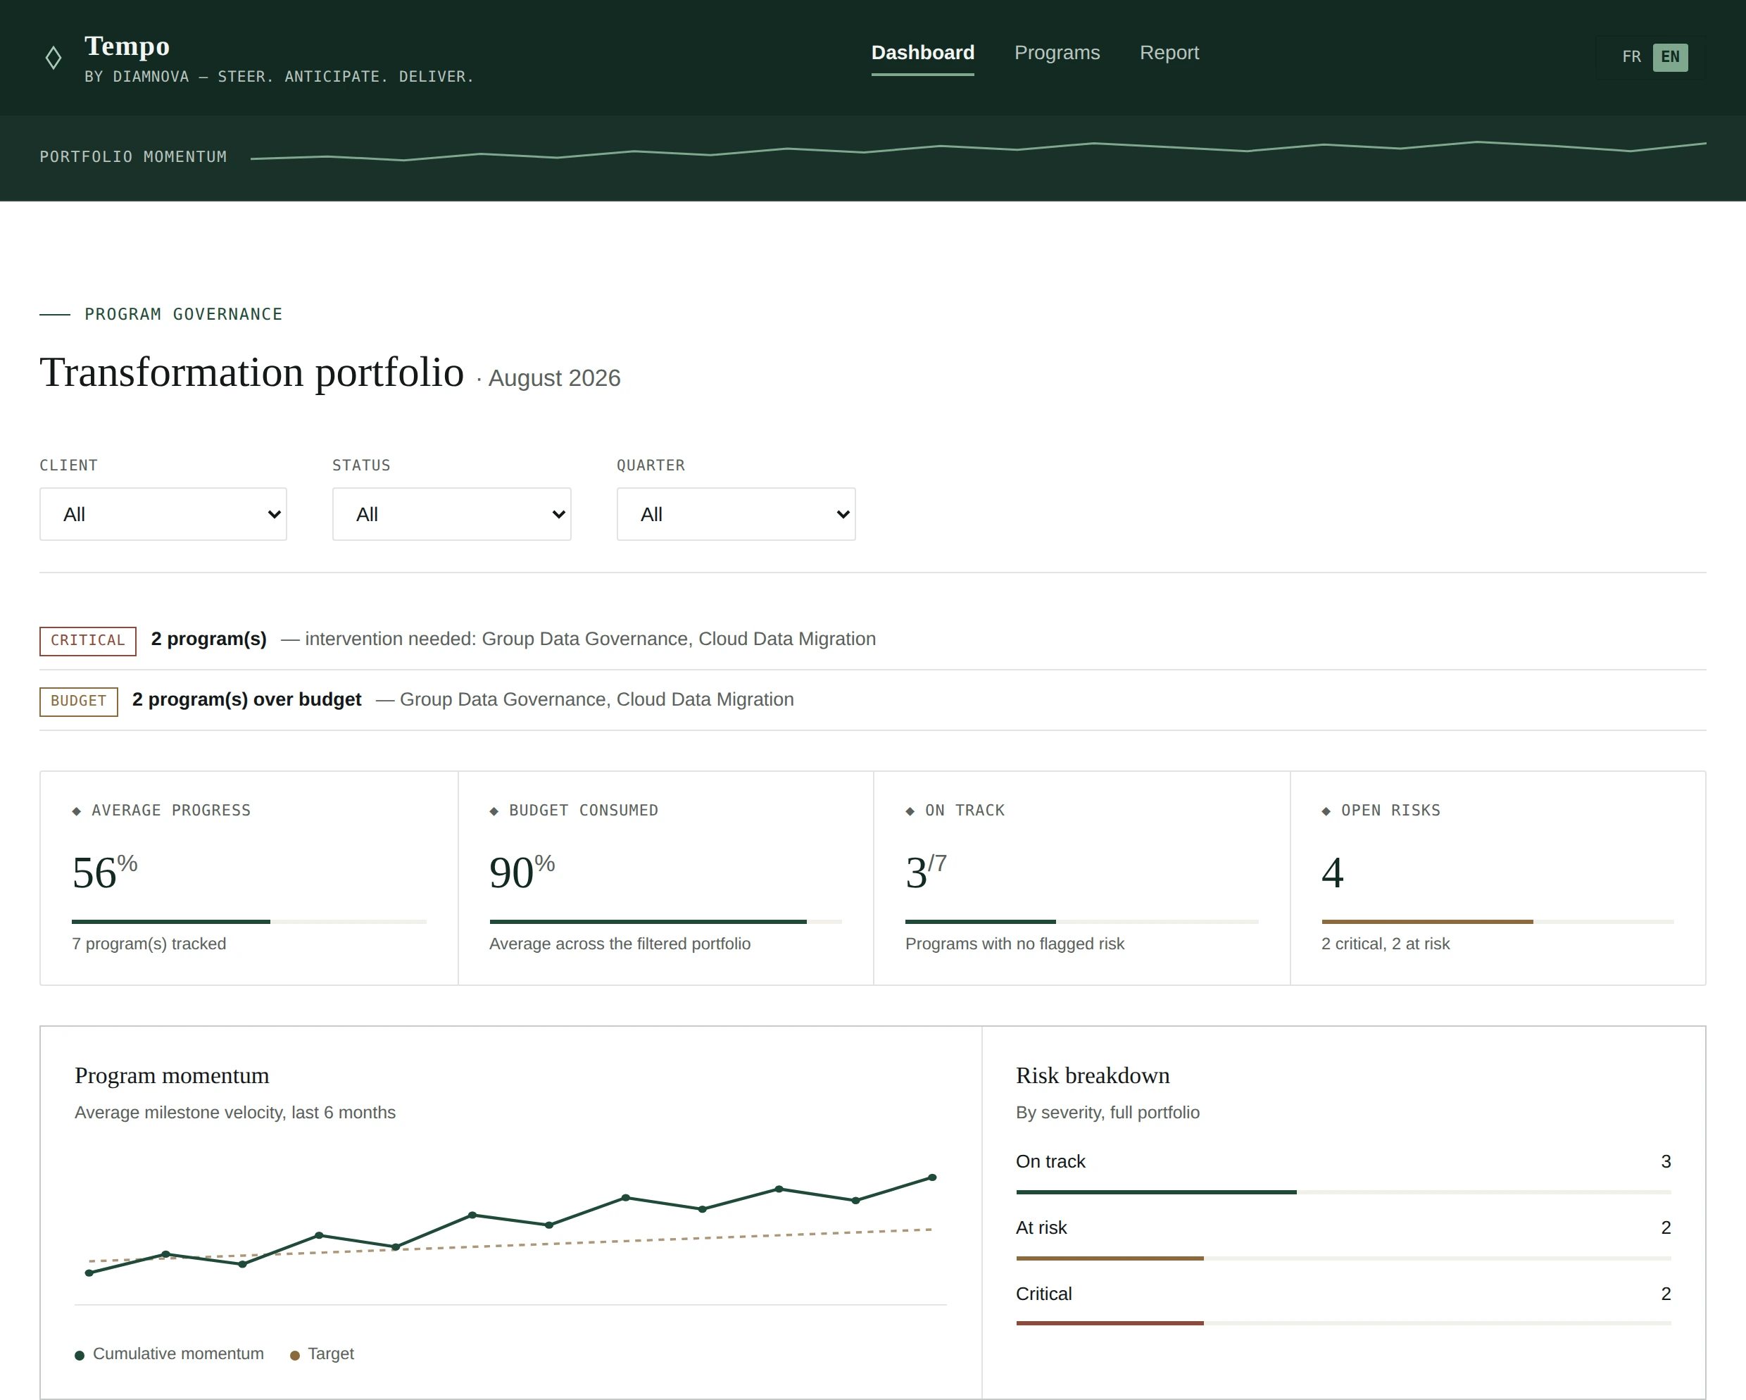Click the CRITICAL alert badge
This screenshot has width=1746, height=1400.
[x=87, y=640]
